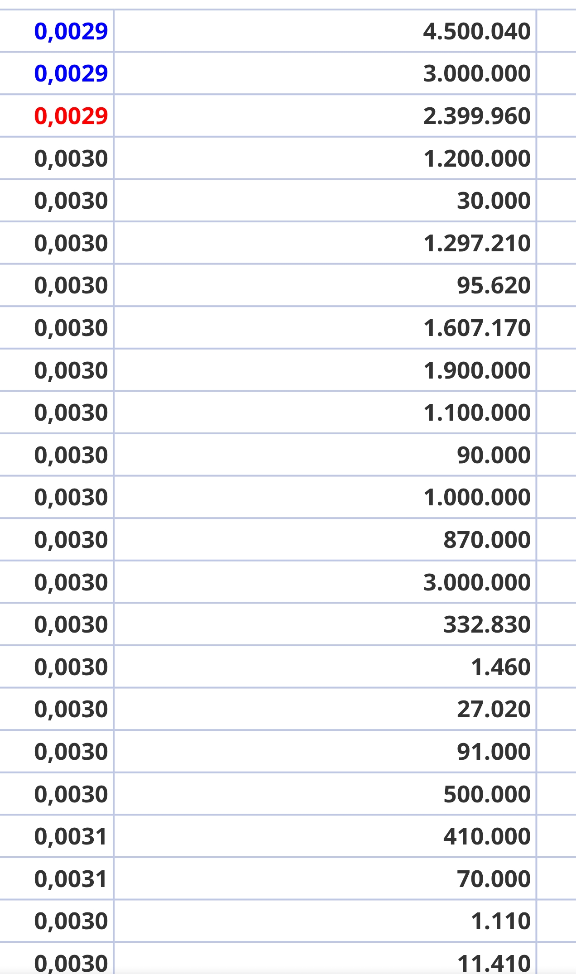Select the 500.000 volume cell
The image size is (576, 974).
(325, 794)
